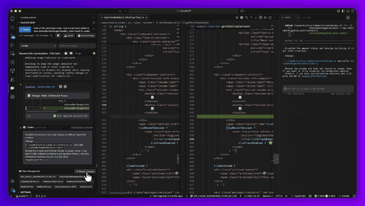This screenshot has width=365, height=206.
Task: Toggle secondary sidebar layout icon
Action: click(x=352, y=11)
